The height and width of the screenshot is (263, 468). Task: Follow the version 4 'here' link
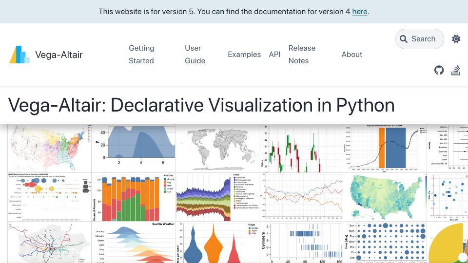[x=360, y=12]
